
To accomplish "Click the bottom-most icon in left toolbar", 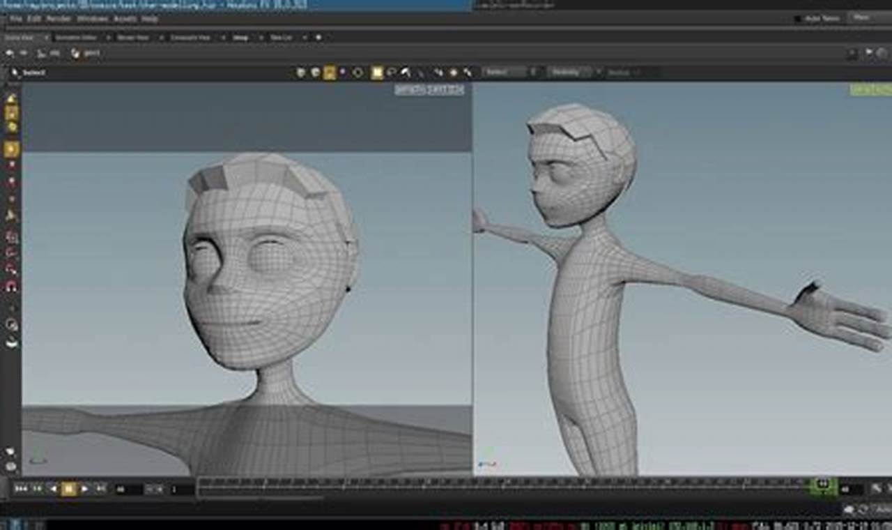I will click(10, 466).
